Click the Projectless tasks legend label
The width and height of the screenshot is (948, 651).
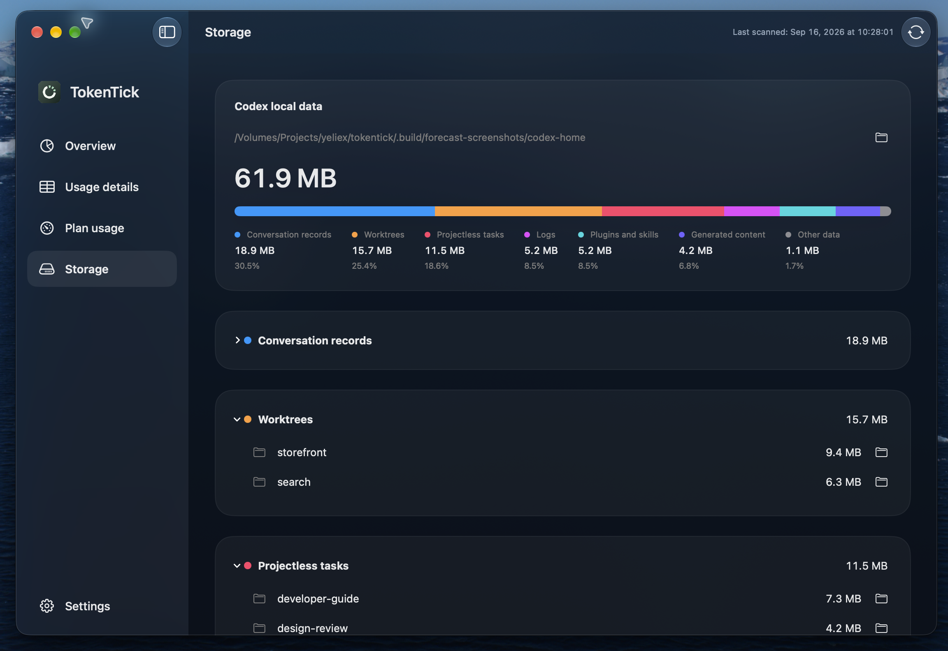470,235
